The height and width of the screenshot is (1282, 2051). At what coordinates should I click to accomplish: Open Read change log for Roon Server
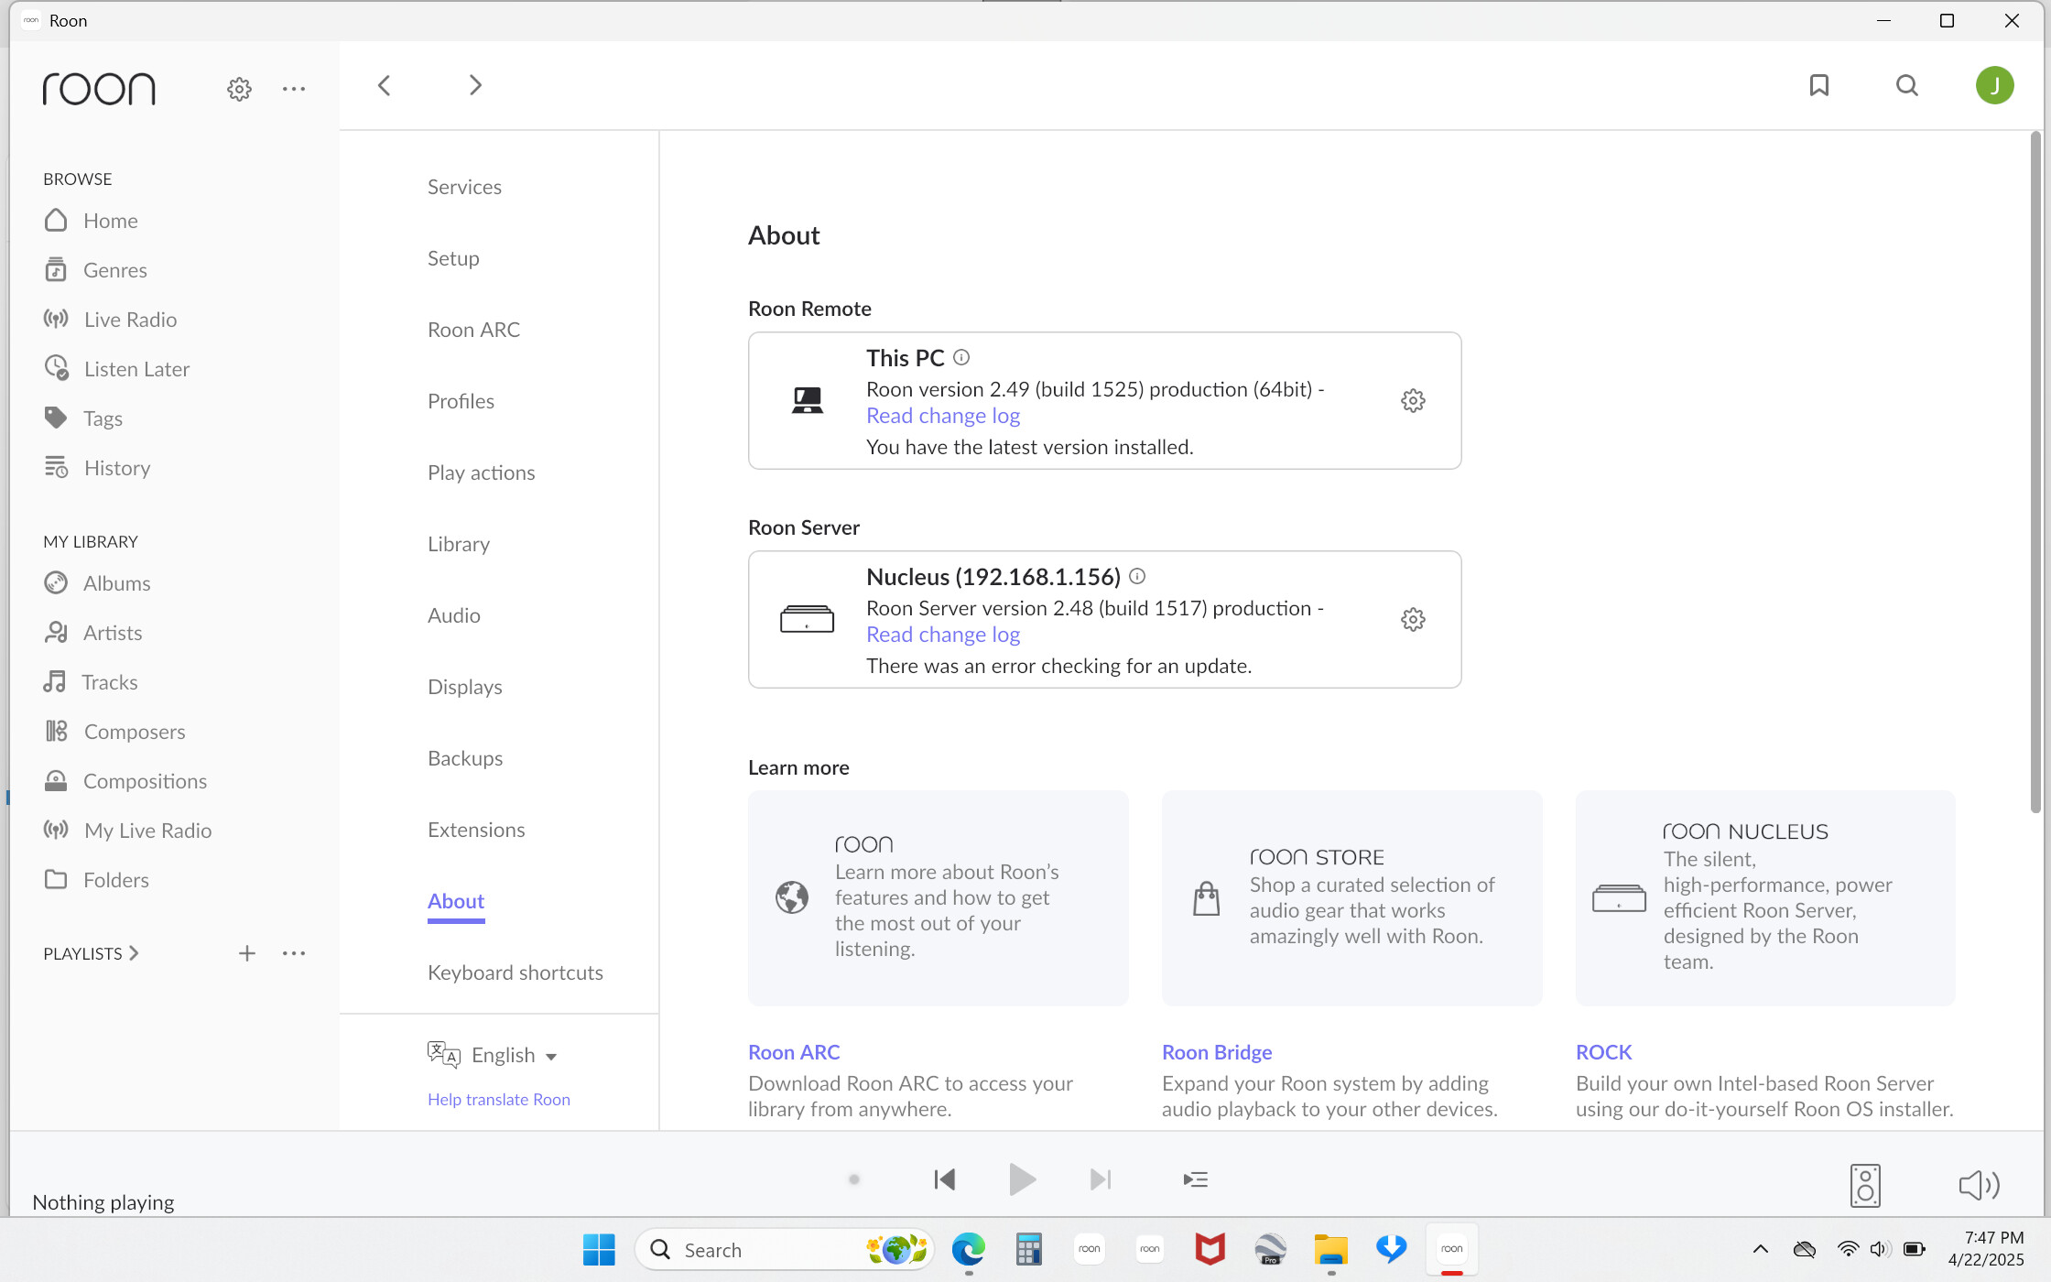[943, 635]
